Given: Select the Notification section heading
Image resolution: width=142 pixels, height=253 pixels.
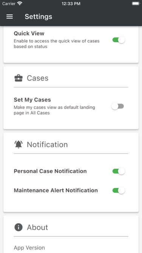Looking at the screenshot, I should [x=47, y=144].
